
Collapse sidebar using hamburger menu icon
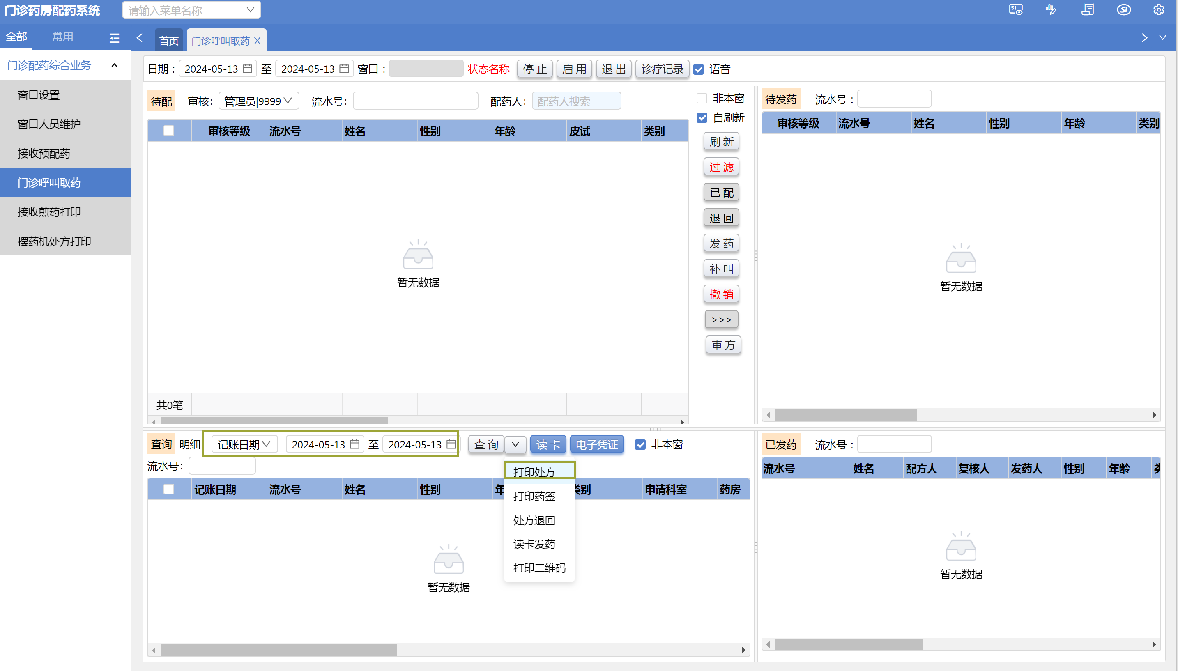click(114, 38)
